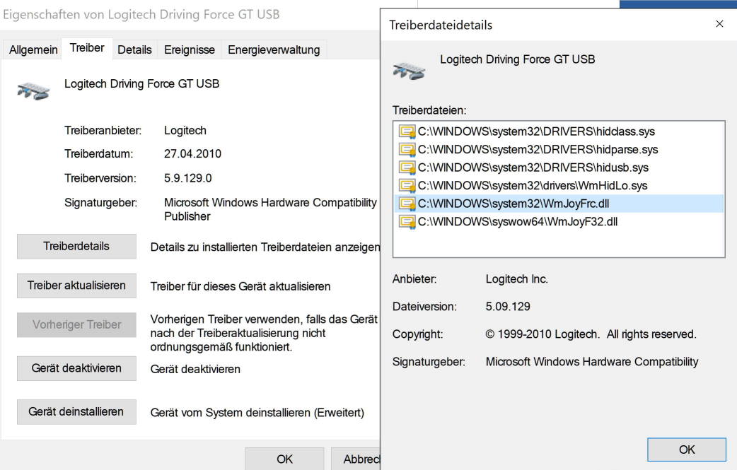Select C:\WINDOWS\system32\DRIVERS\hidclass.sys entry
Viewport: 737px width, 470px height.
click(558, 131)
